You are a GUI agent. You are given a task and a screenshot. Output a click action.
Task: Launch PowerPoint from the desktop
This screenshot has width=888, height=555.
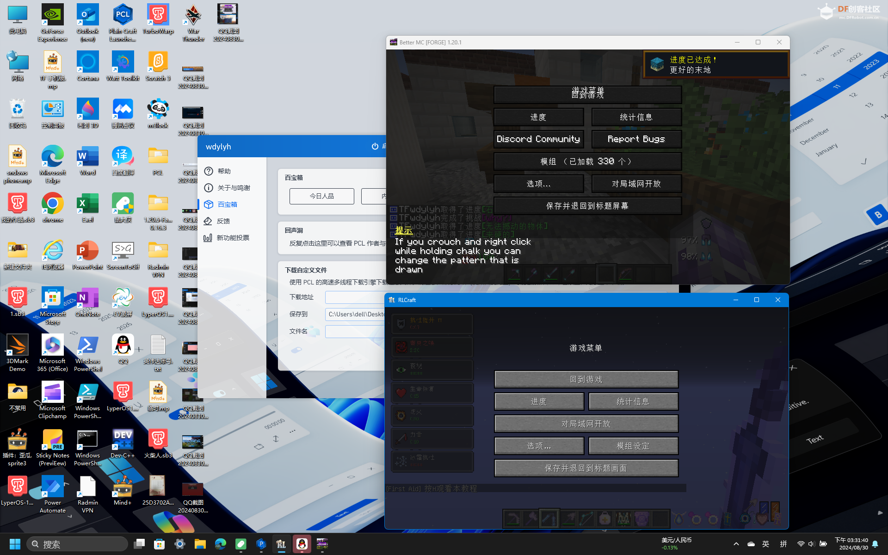tap(87, 255)
